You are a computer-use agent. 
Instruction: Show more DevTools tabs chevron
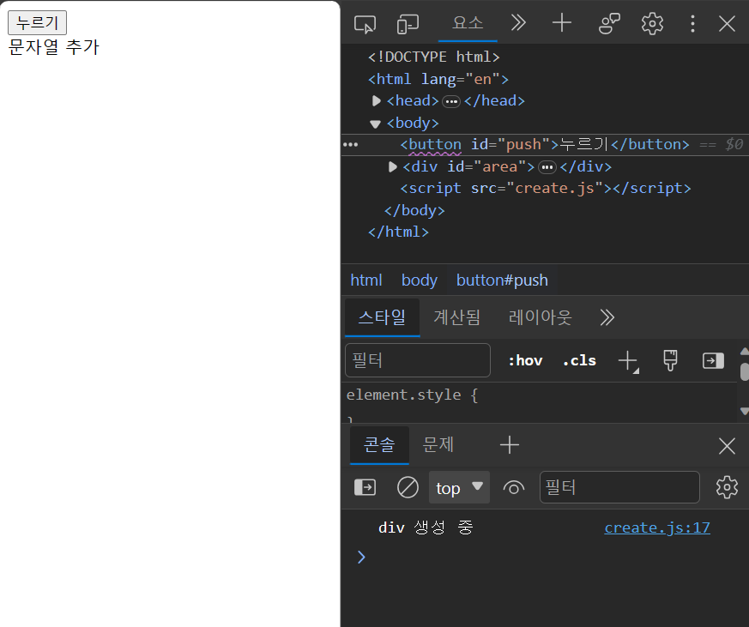pyautogui.click(x=518, y=22)
